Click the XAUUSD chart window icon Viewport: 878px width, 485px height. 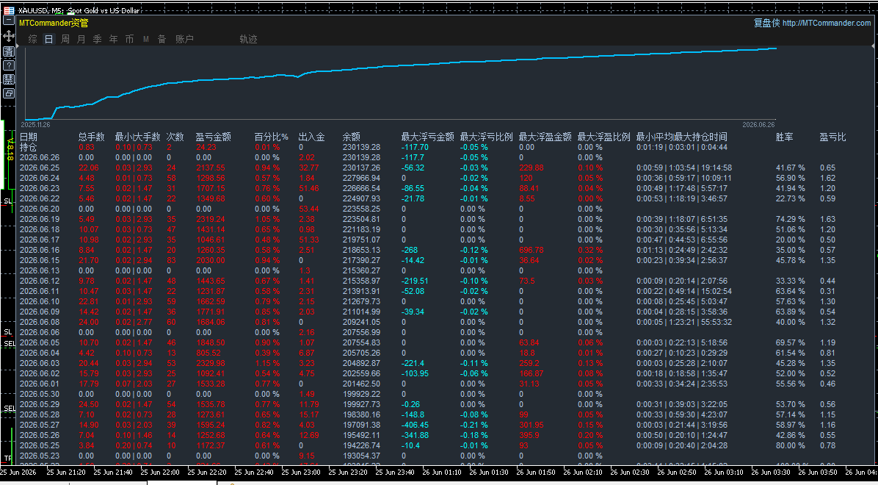tap(8, 10)
